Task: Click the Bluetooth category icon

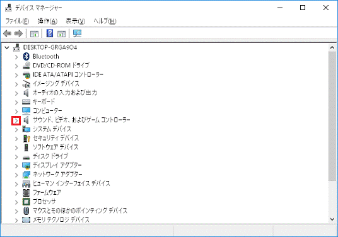Action: click(x=26, y=57)
